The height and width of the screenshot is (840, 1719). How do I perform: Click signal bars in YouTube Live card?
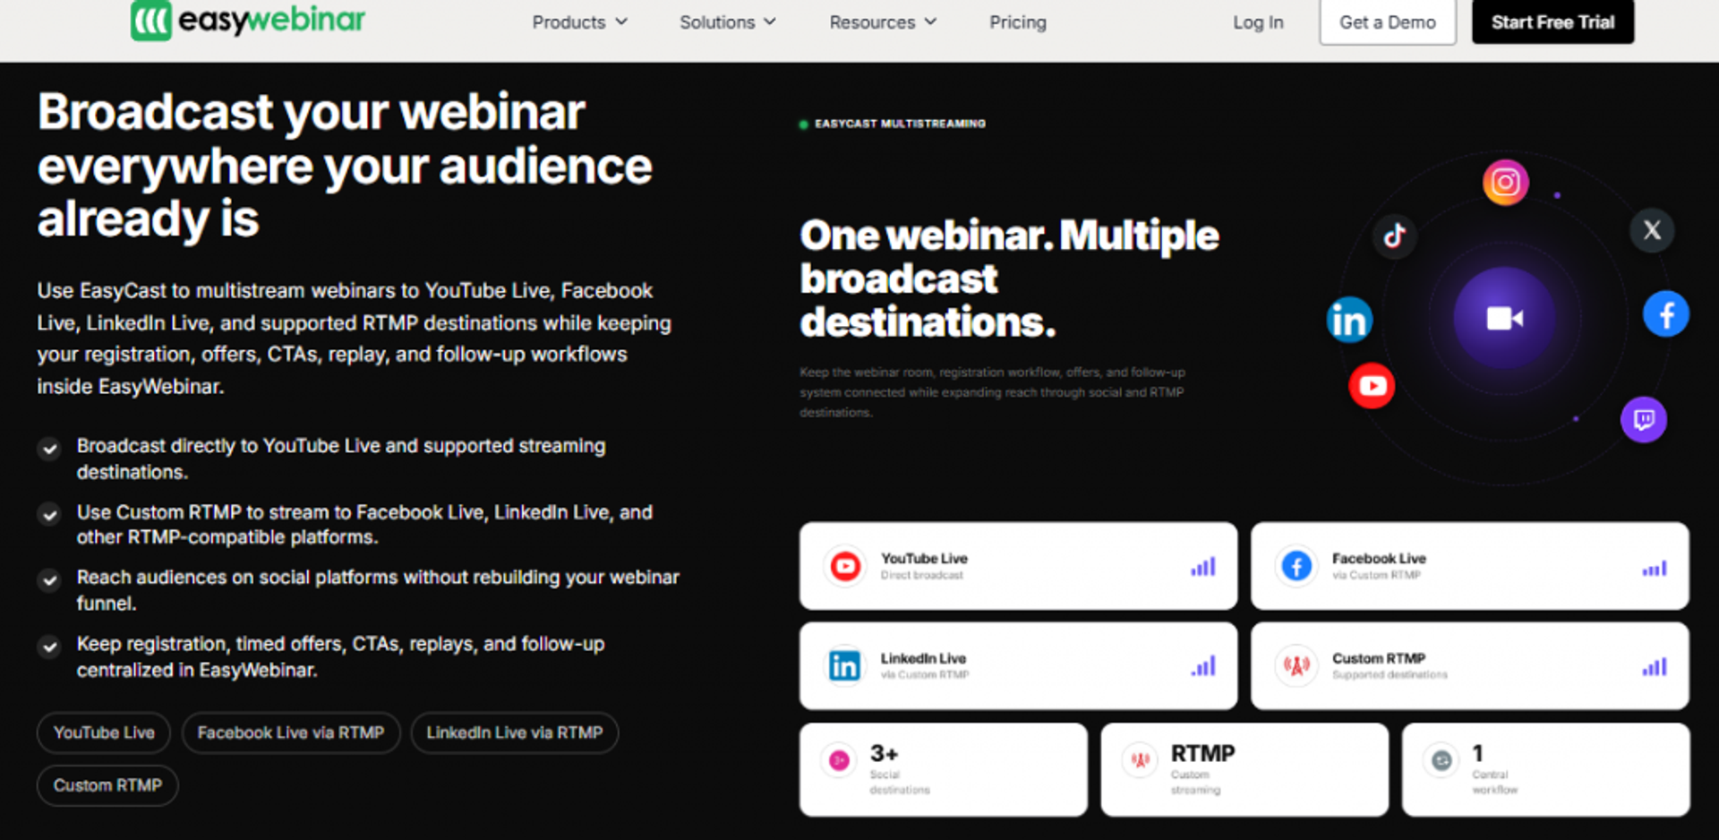pos(1203,567)
